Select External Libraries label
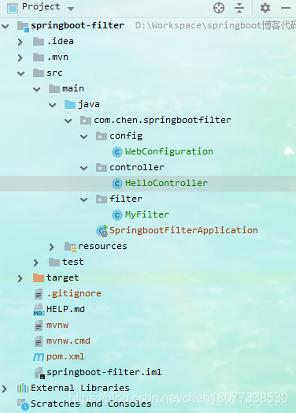This screenshot has width=296, height=413. tap(80, 388)
